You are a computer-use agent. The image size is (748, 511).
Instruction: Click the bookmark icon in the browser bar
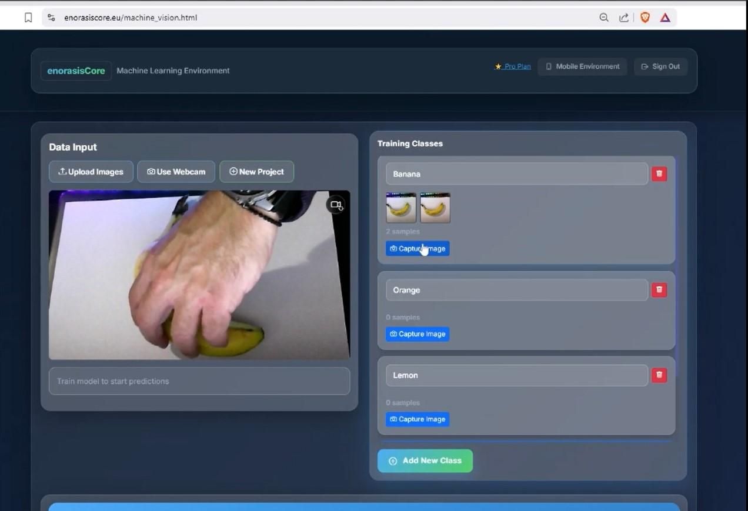[x=28, y=18]
